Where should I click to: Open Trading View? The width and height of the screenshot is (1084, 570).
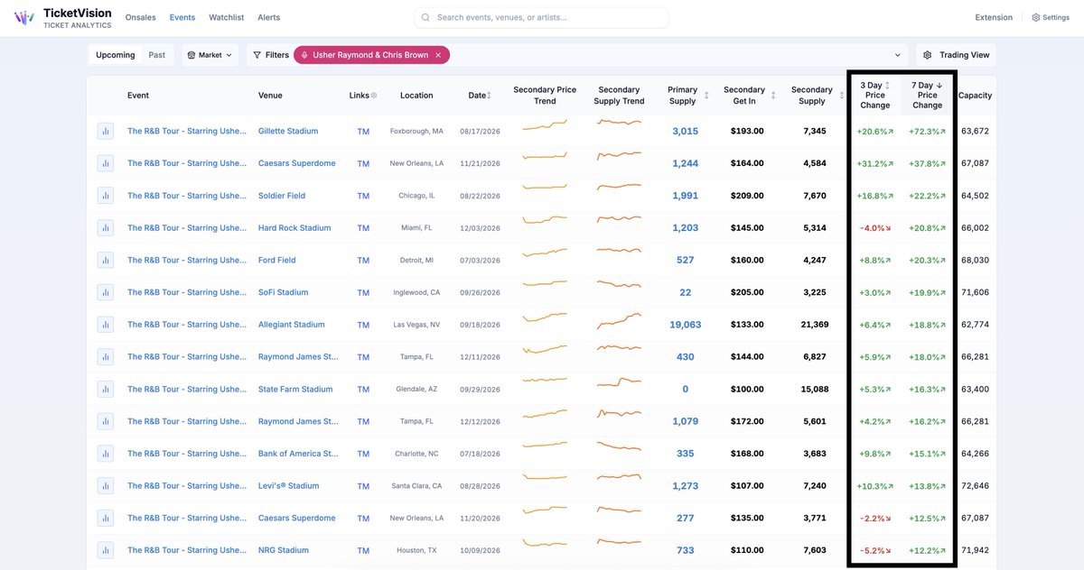957,55
